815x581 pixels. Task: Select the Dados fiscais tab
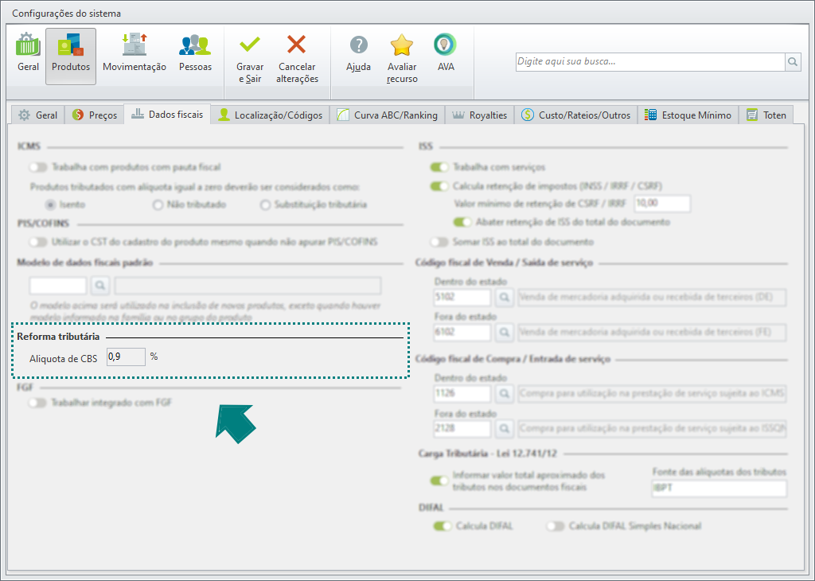click(167, 115)
